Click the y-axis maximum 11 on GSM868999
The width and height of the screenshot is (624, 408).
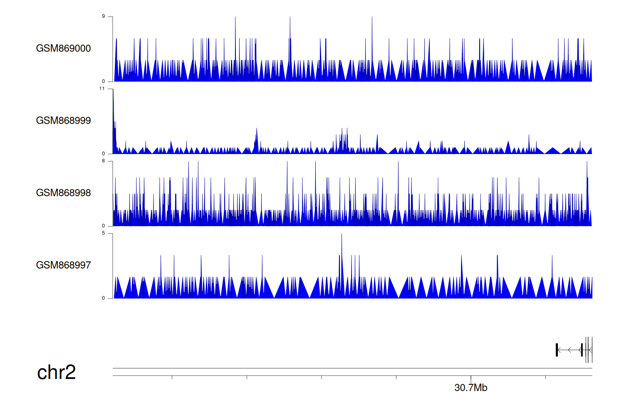(102, 89)
